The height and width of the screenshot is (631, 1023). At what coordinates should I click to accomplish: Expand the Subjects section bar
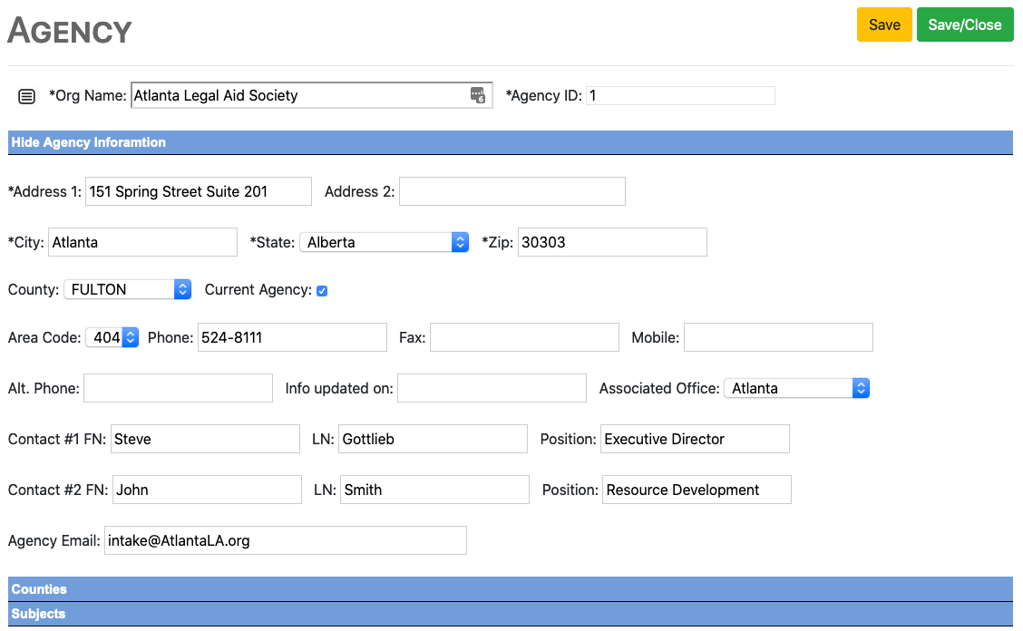pos(38,614)
